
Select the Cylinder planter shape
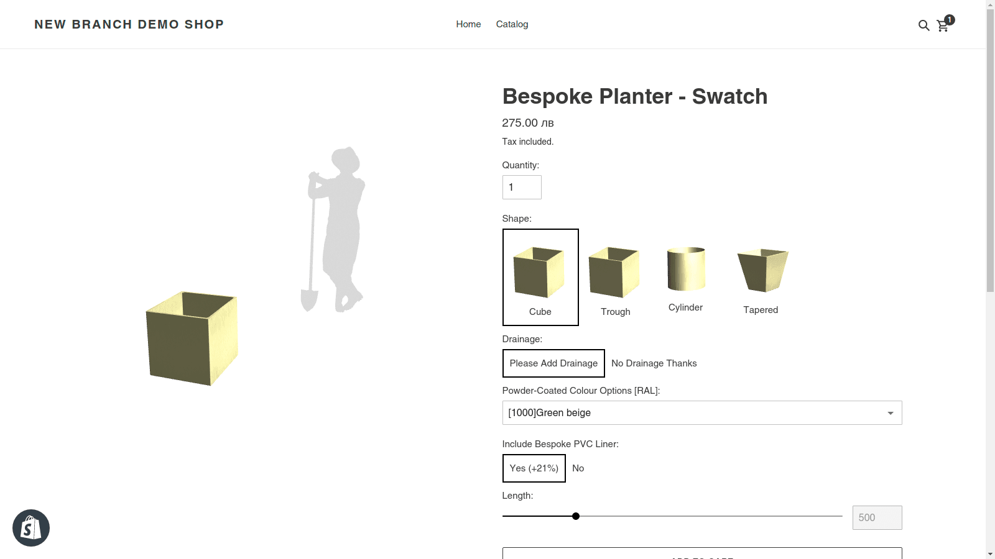pyautogui.click(x=685, y=273)
